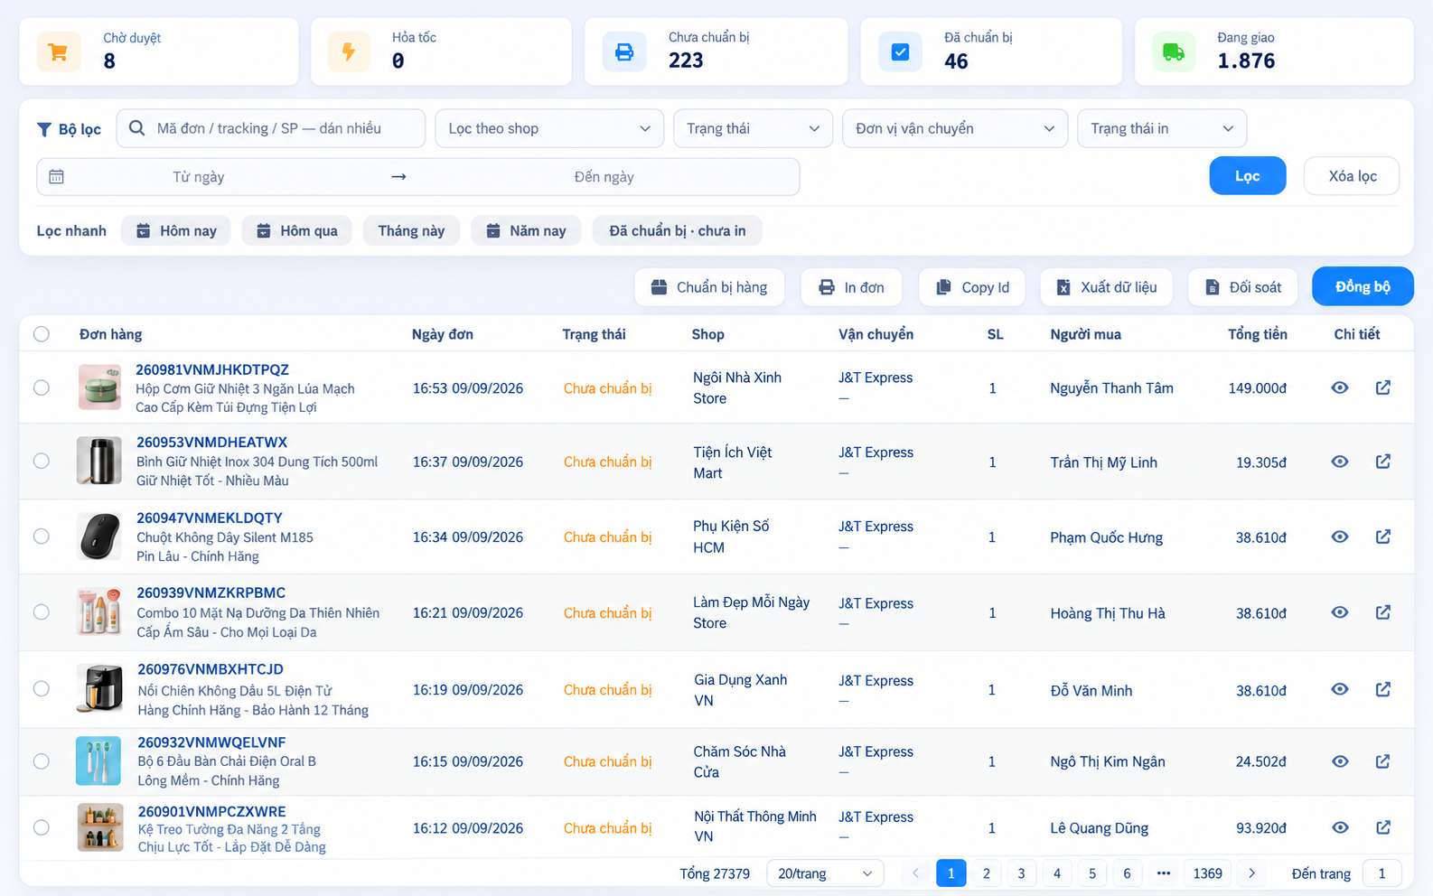Viewport: 1433px width, 896px height.
Task: Click the Đối soát button
Action: pyautogui.click(x=1242, y=287)
